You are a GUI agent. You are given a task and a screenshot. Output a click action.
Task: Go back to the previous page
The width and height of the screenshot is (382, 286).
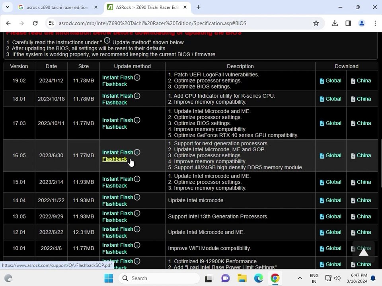(x=8, y=23)
